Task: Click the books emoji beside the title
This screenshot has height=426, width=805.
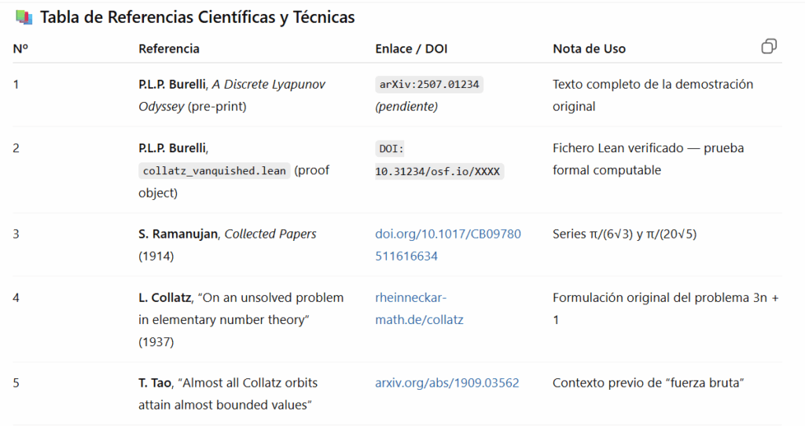Action: [24, 17]
